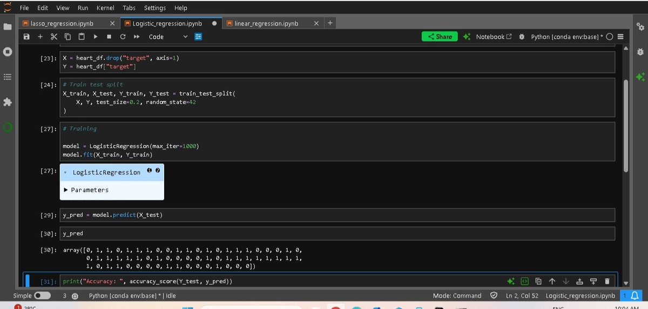Restart the kernel using the circular arrow icon
648x309 pixels.
click(x=123, y=37)
